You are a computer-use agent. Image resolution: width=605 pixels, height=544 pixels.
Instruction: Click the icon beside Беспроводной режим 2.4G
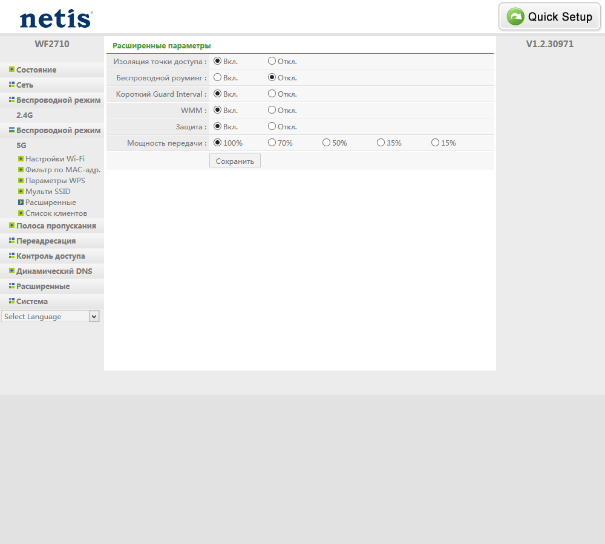(x=11, y=100)
